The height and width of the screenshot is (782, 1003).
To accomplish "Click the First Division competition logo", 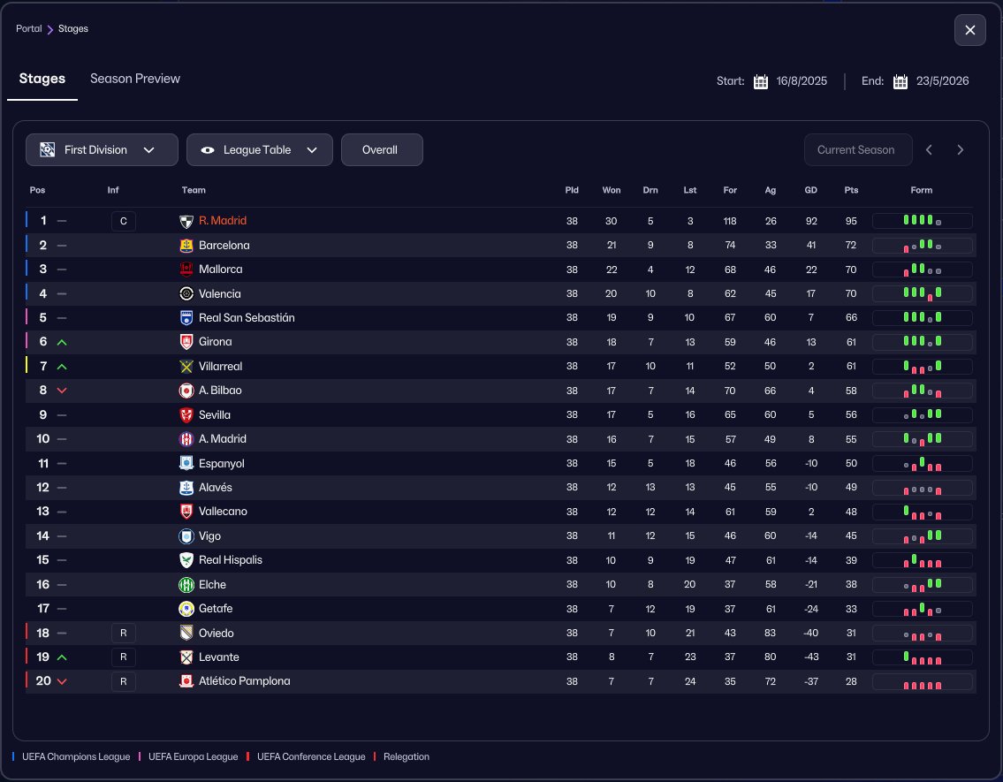I will coord(48,149).
